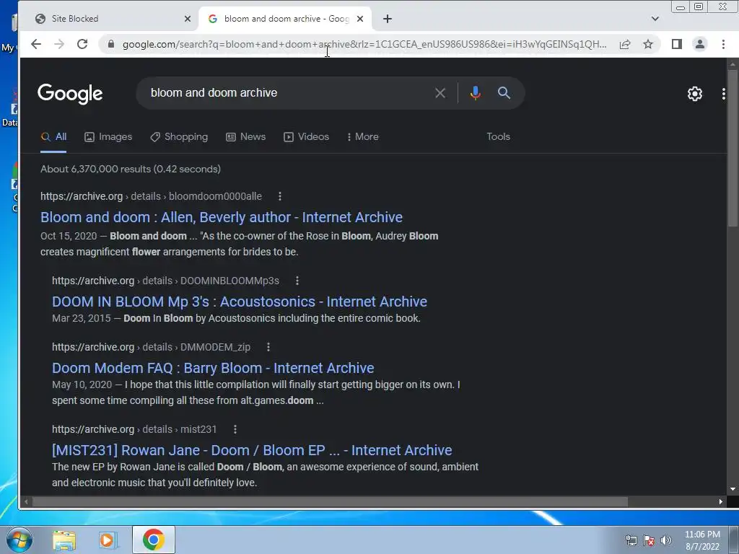Click the address bar URL

point(364,44)
